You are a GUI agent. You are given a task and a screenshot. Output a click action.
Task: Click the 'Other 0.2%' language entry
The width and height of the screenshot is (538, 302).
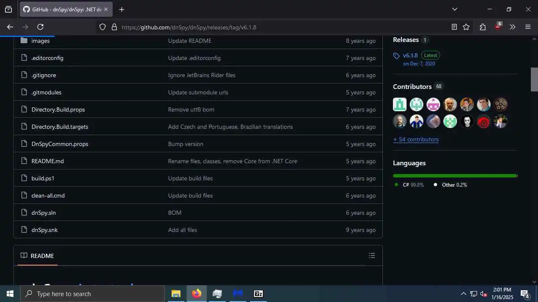450,185
